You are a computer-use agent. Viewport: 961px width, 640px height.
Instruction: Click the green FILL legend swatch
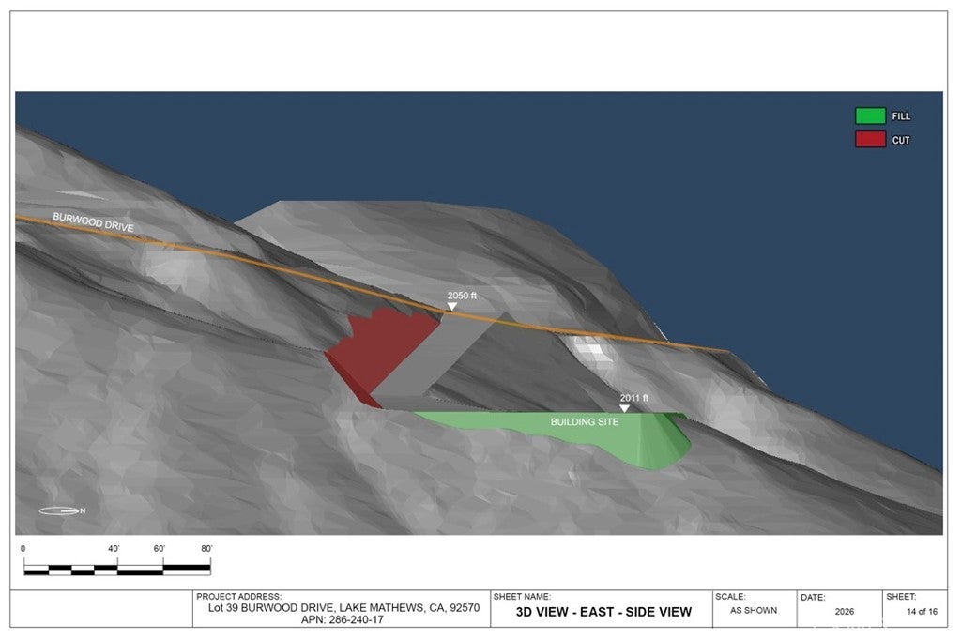(869, 116)
